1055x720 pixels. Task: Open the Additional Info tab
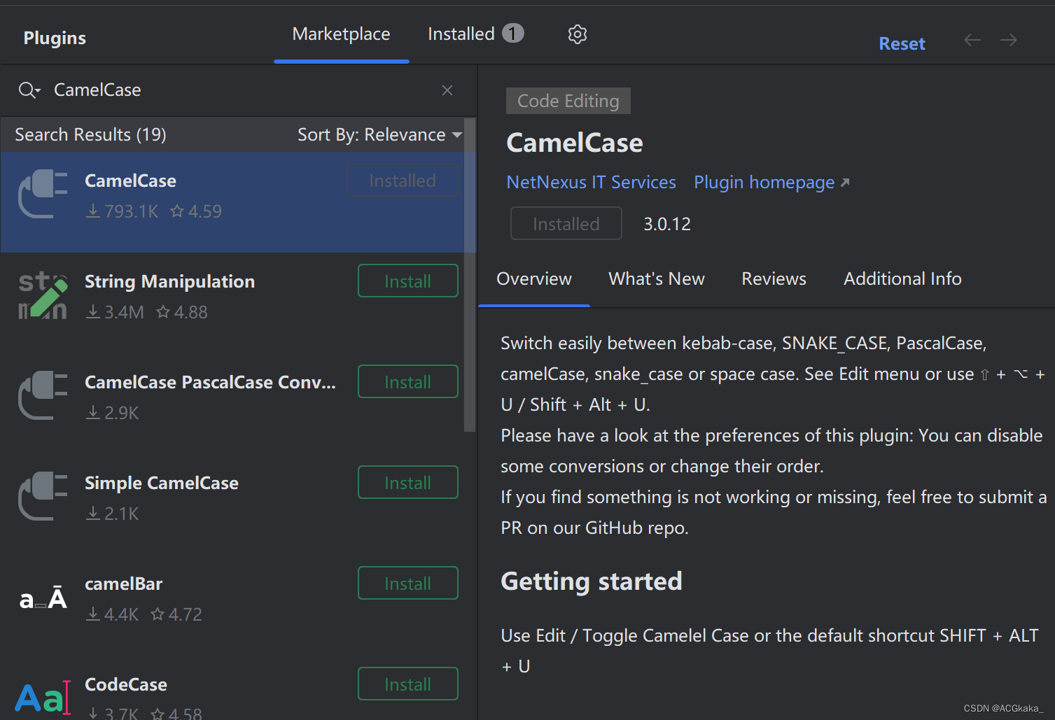tap(902, 278)
